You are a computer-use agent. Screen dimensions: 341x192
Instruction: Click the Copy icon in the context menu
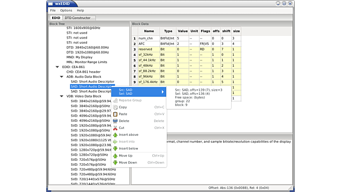click(115, 107)
